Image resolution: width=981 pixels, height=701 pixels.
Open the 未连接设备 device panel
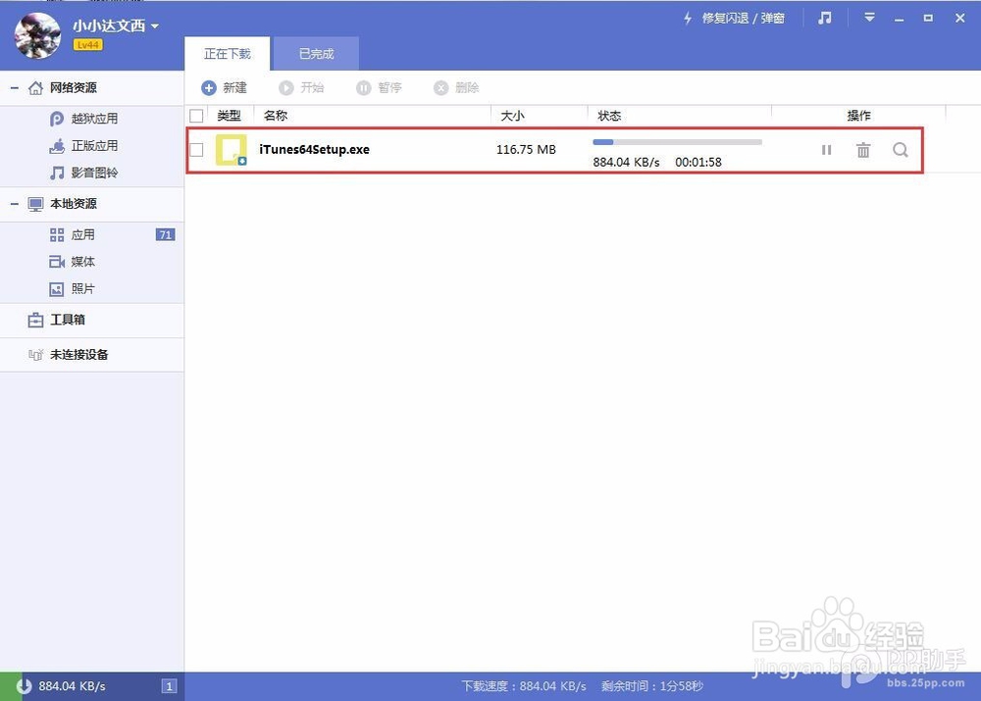point(78,354)
